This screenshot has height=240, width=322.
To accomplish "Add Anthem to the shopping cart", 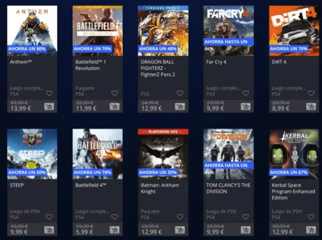I will tap(49, 106).
